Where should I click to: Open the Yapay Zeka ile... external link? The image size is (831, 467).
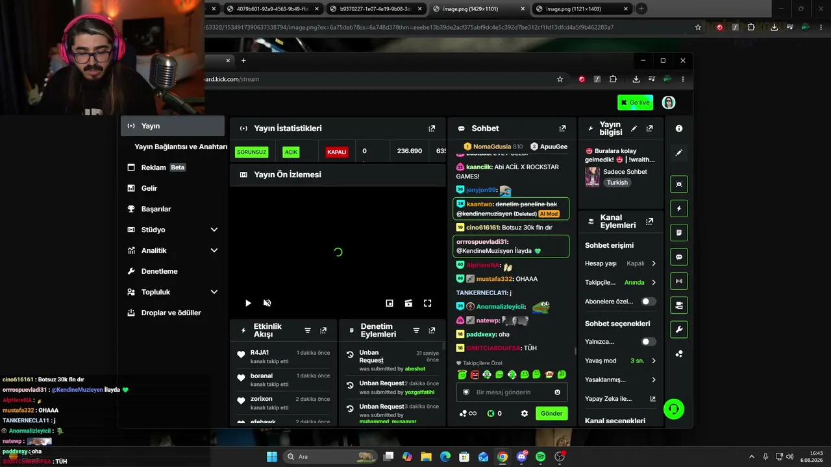pyautogui.click(x=621, y=399)
